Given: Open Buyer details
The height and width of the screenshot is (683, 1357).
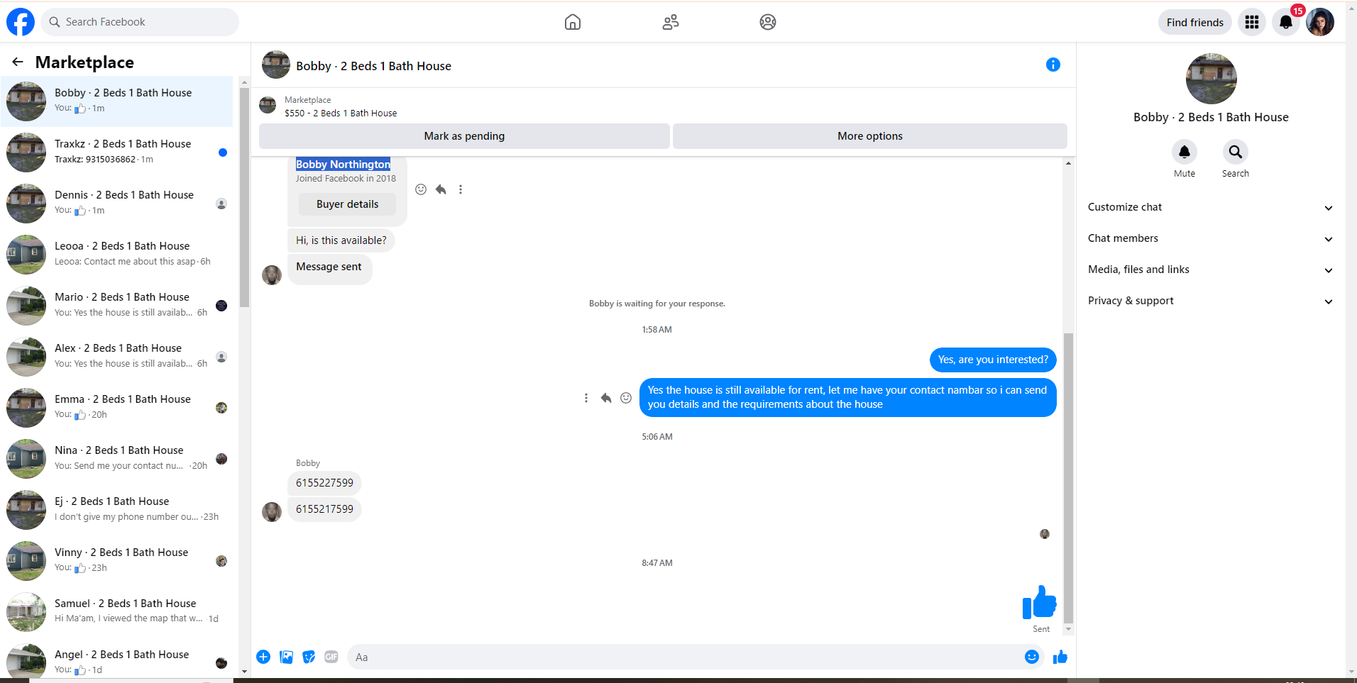Looking at the screenshot, I should click(348, 204).
